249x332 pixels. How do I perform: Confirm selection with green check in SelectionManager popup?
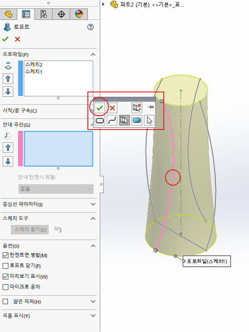tap(100, 108)
